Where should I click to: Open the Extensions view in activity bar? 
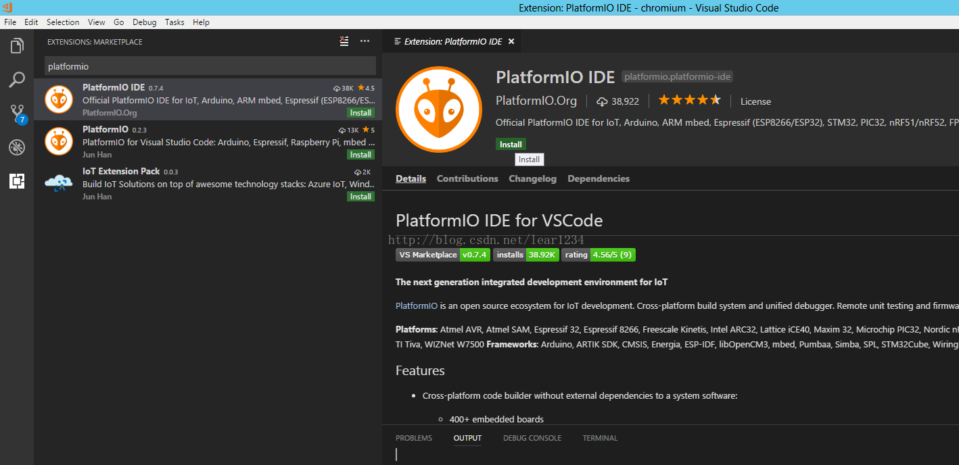[x=17, y=180]
